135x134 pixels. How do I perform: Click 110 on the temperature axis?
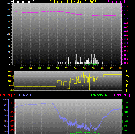point(126,117)
